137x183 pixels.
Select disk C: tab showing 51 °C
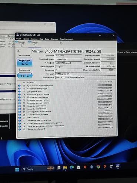pyautogui.click(x=21, y=44)
